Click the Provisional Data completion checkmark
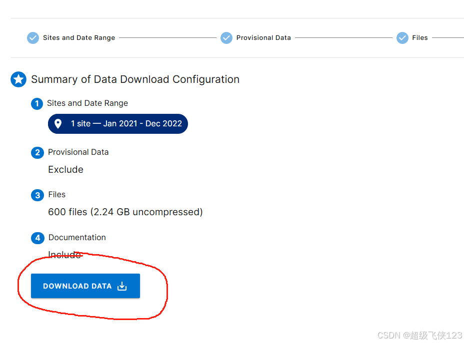This screenshot has height=343, width=464. tap(226, 37)
